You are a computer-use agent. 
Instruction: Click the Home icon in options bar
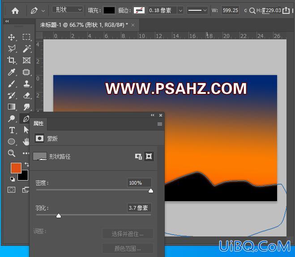click(x=15, y=11)
